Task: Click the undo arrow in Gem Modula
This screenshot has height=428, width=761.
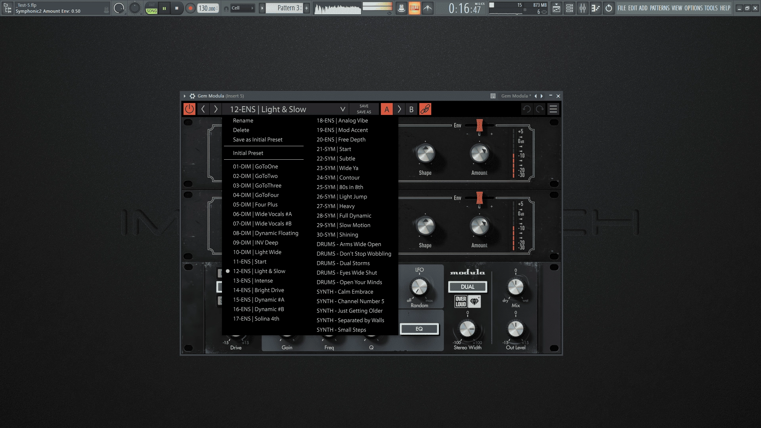Action: pos(527,109)
